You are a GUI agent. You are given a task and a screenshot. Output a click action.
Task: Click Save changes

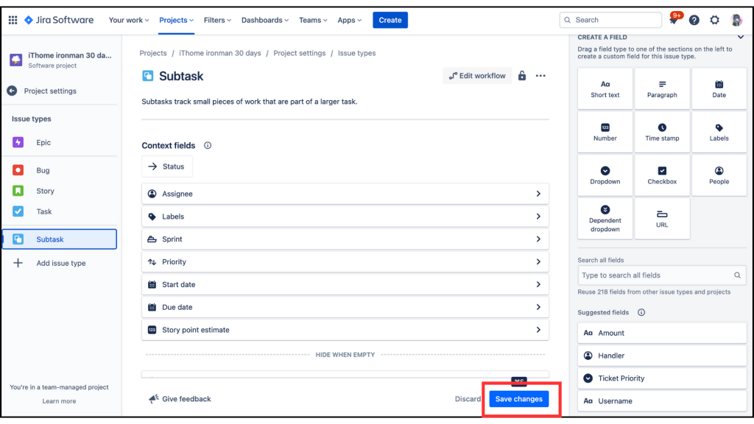519,399
